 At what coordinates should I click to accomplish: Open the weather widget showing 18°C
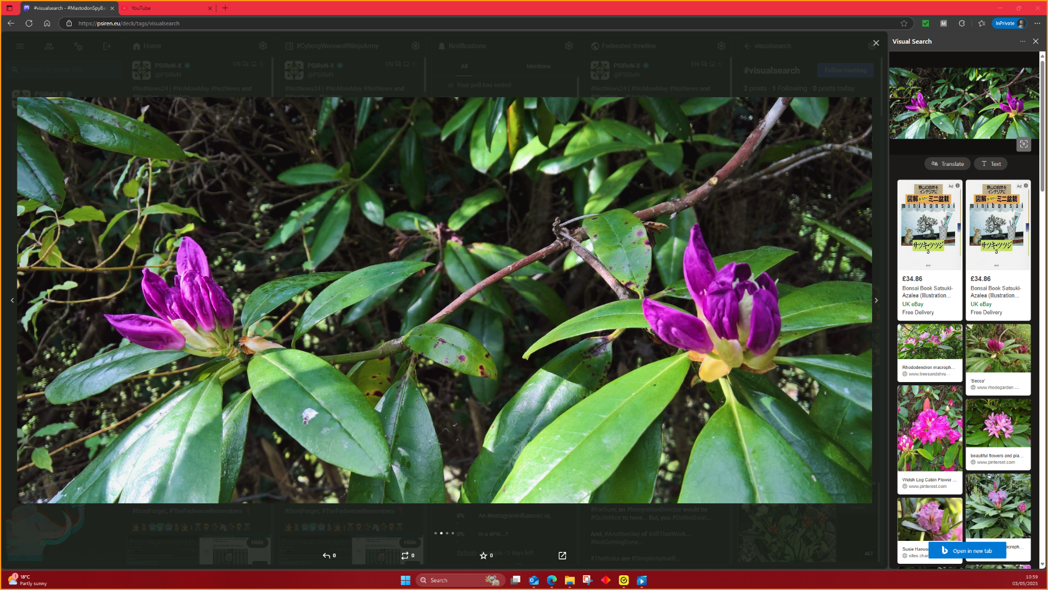pyautogui.click(x=27, y=580)
